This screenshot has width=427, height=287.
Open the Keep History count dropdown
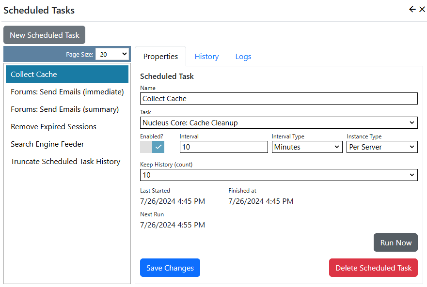tap(278, 175)
